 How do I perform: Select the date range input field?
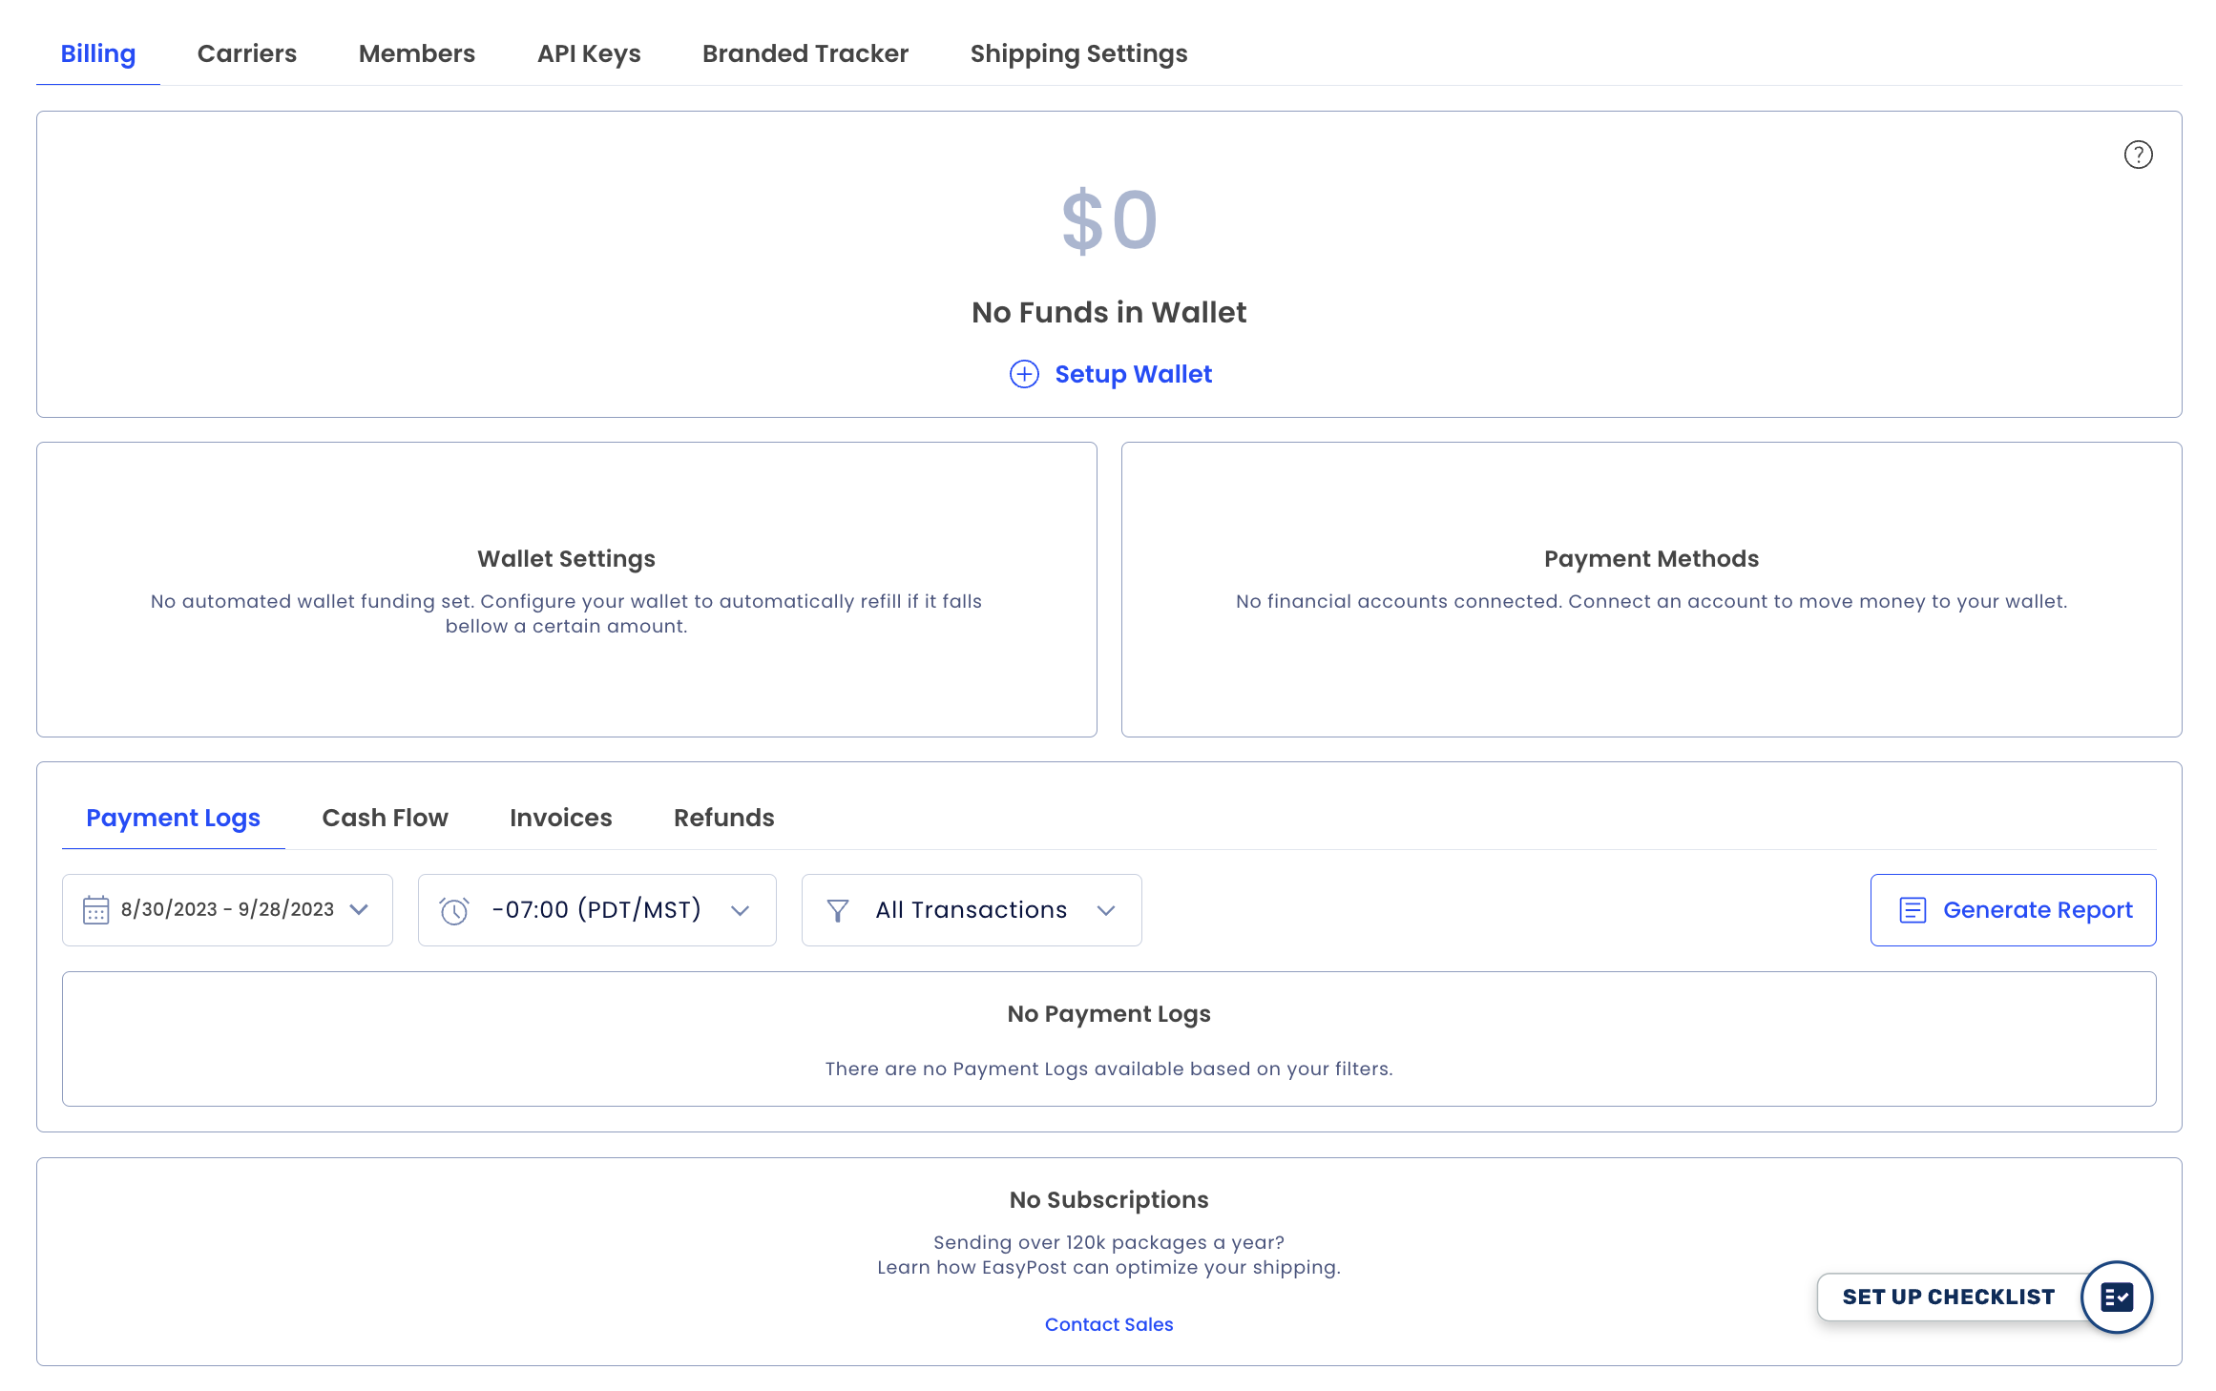click(227, 909)
